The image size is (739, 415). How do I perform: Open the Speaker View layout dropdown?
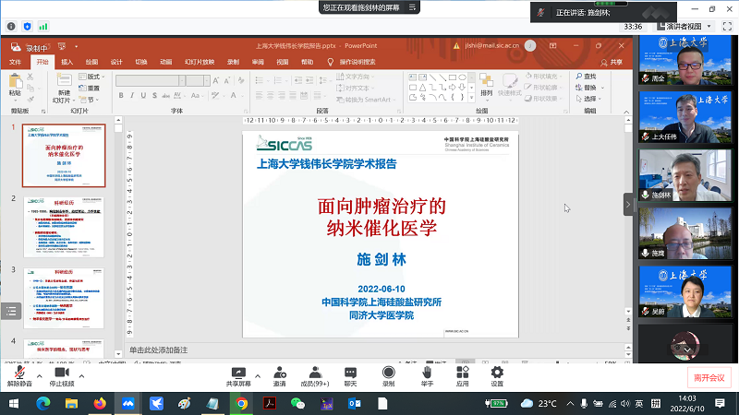click(684, 27)
